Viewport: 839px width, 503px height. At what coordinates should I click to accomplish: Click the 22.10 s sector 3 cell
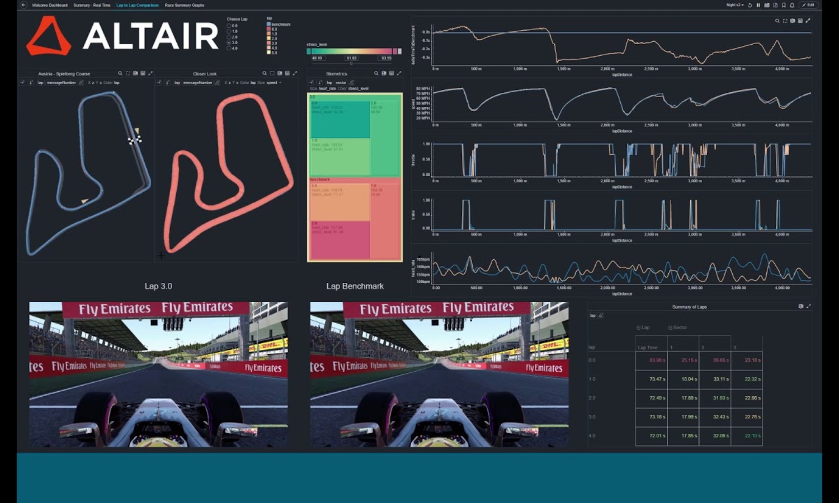point(747,436)
